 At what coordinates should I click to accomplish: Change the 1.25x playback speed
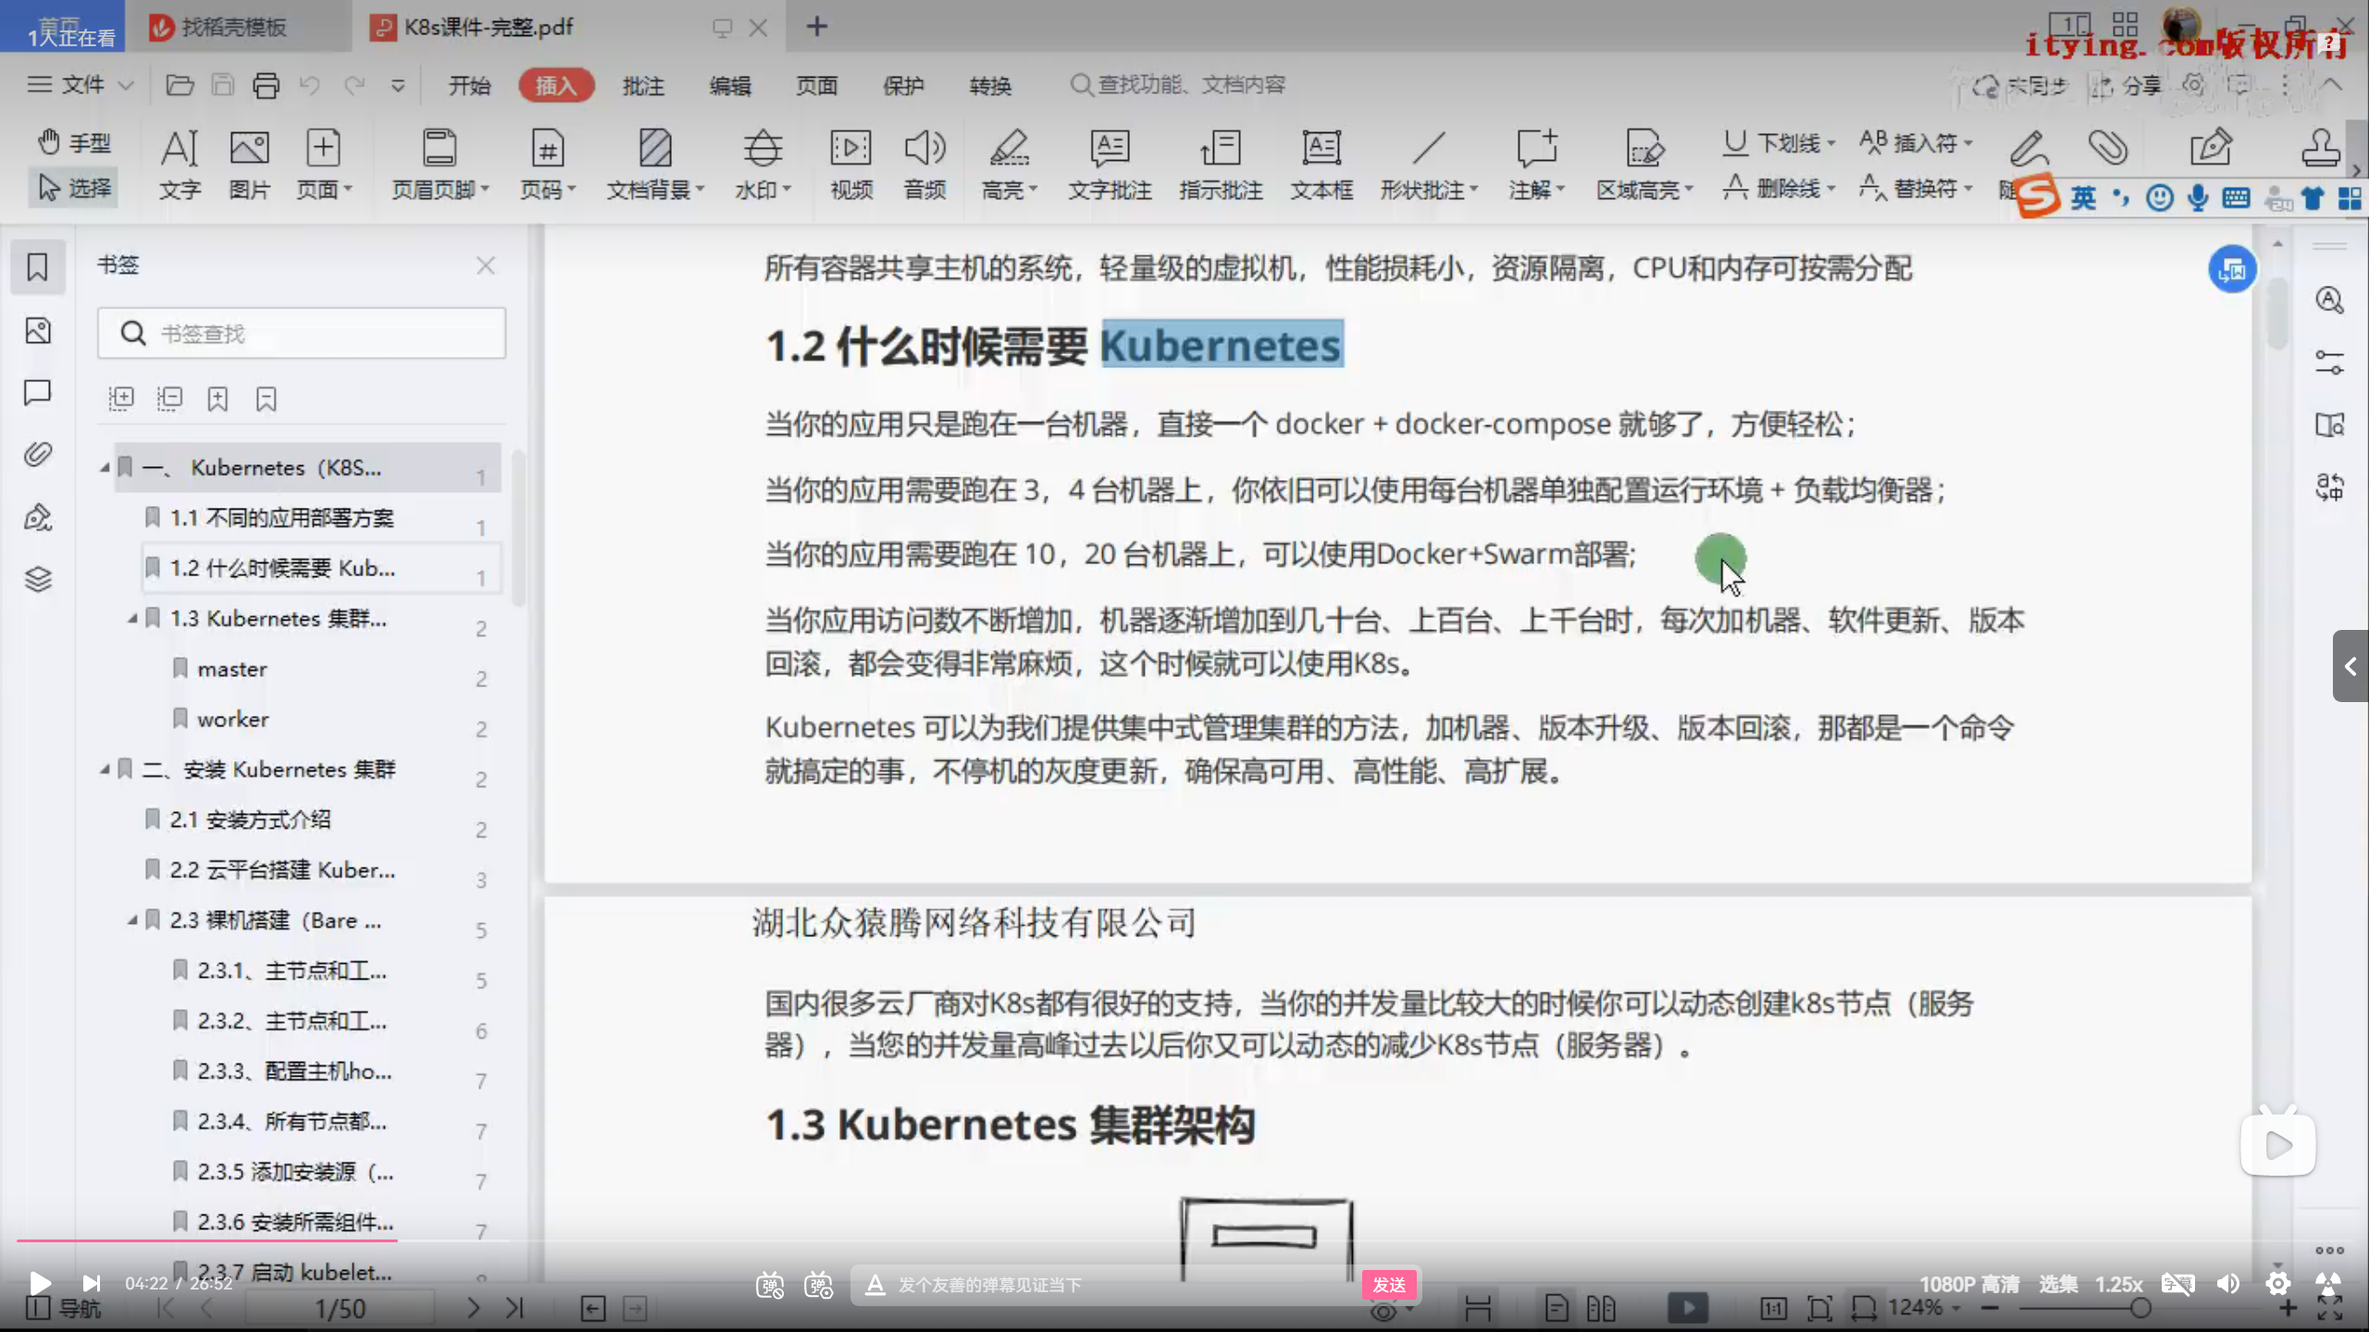[x=2118, y=1284]
